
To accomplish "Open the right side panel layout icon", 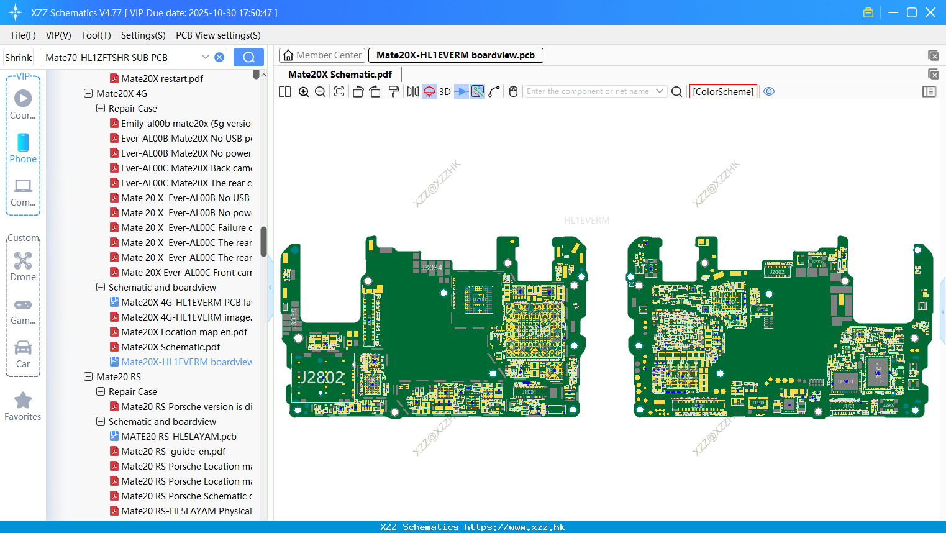I will pos(929,91).
